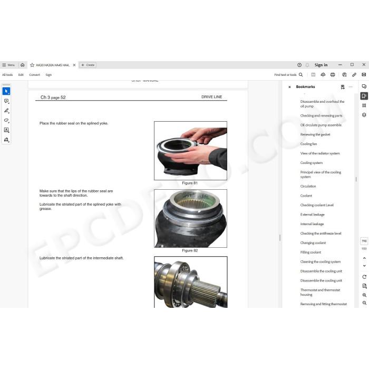Open the hamburger Menu
Screen dimensions: 369x369
tap(8, 65)
